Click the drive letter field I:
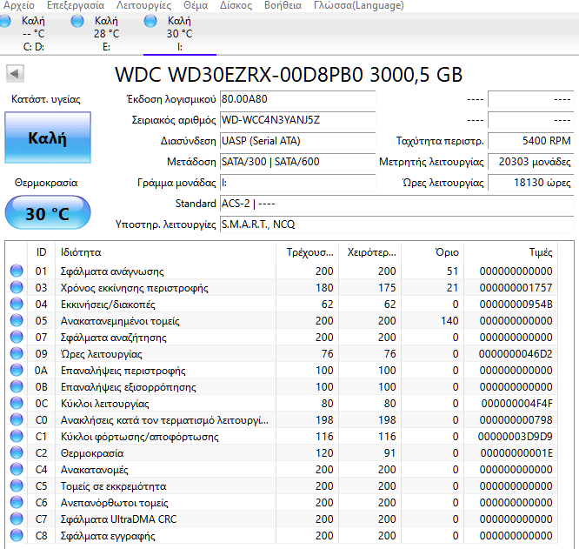This screenshot has height=549, width=579. (297, 183)
